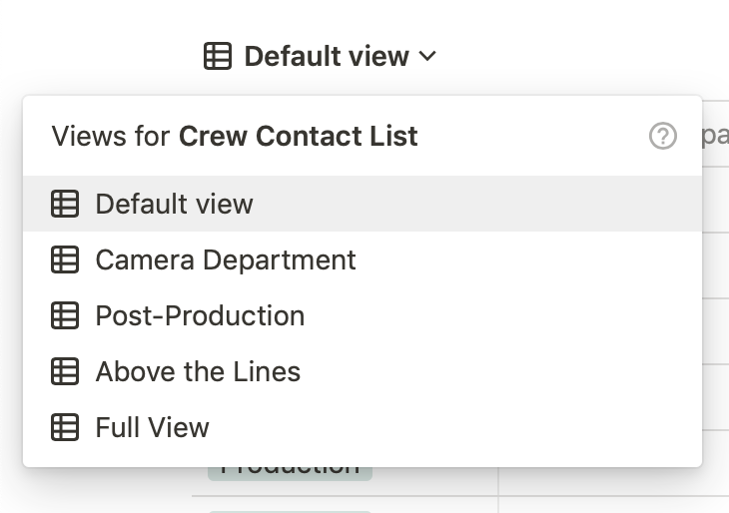Screen dimensions: 729x513
Task: Click the Crew Contact List heading text
Action: click(x=298, y=136)
